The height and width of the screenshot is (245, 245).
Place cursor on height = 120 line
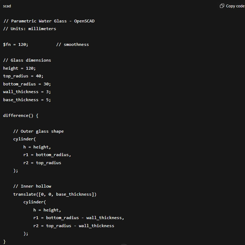coord(19,68)
